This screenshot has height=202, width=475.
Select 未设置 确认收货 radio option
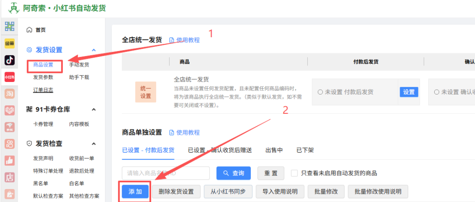(x=436, y=92)
